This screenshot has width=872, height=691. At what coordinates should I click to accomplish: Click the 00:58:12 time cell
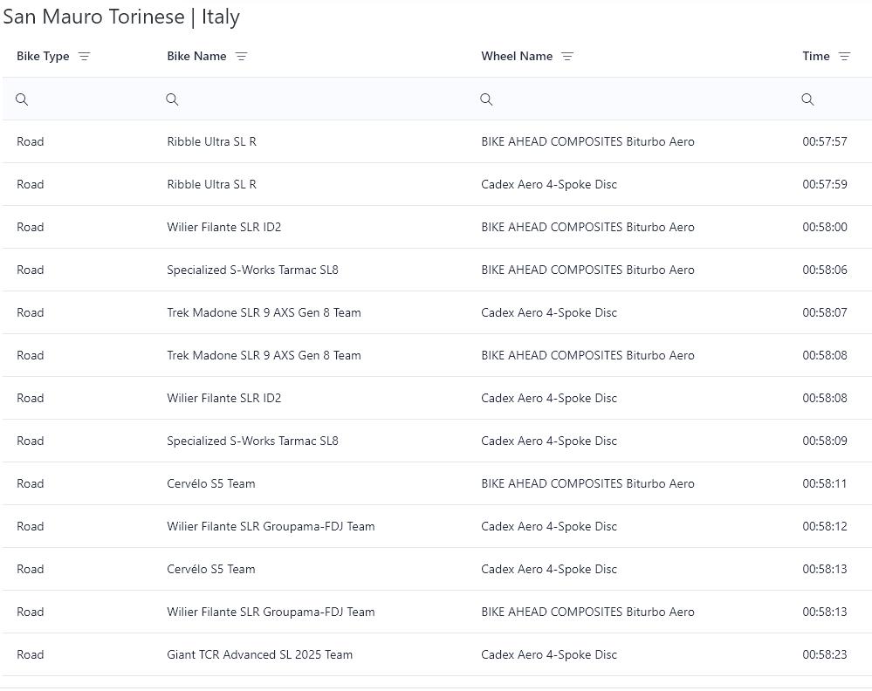pos(824,526)
